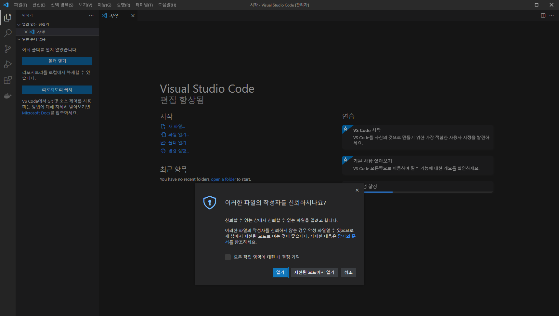Click the 새 파일... link

coord(176,126)
